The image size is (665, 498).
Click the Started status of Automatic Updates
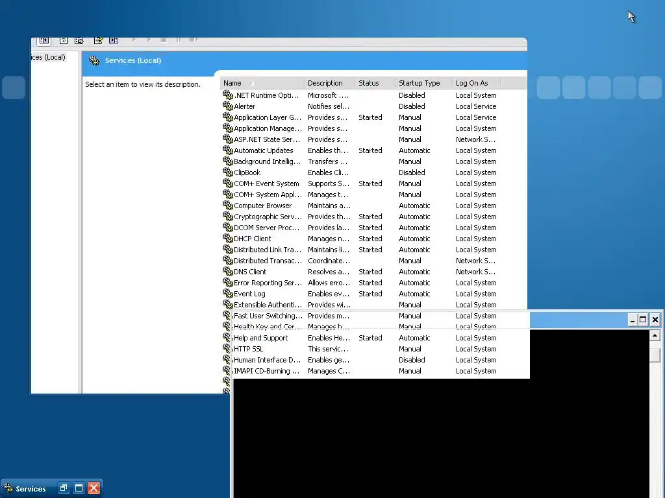pyautogui.click(x=370, y=150)
